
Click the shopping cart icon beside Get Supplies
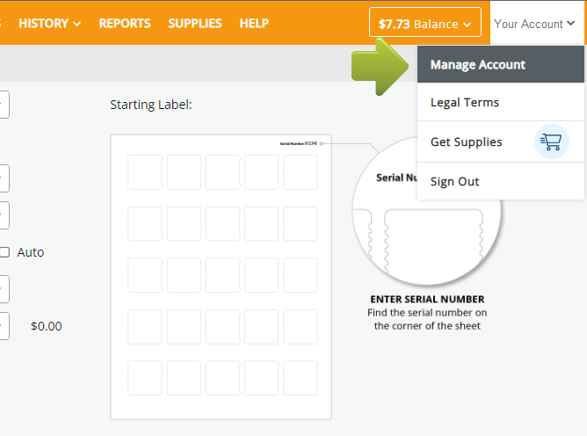[552, 142]
